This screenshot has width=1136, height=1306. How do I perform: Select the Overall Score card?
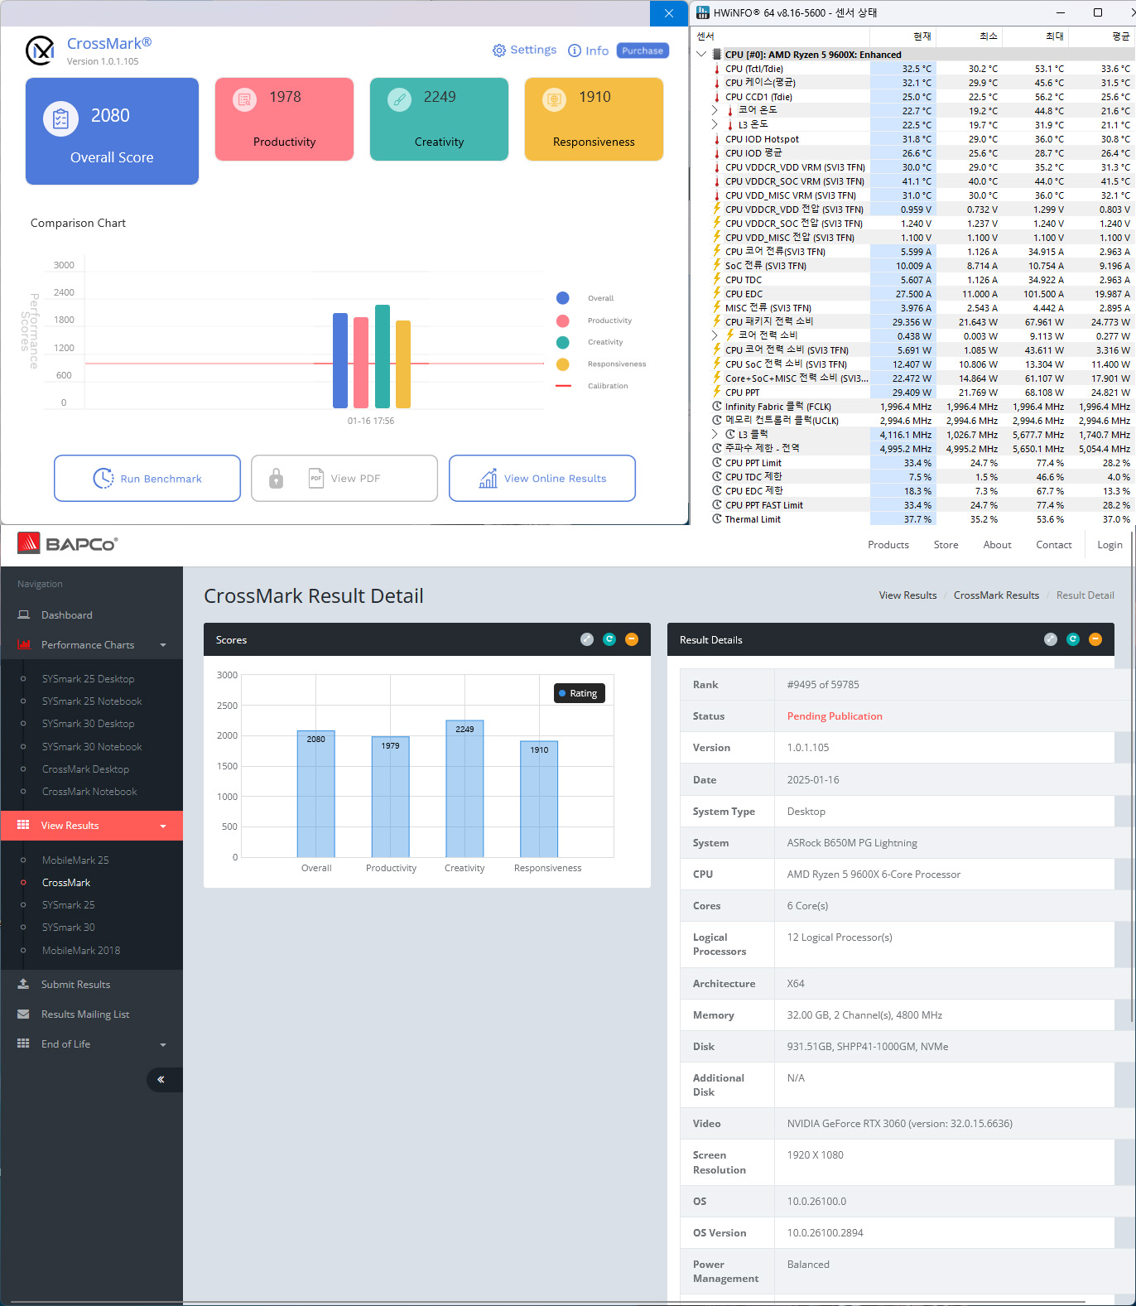point(112,131)
